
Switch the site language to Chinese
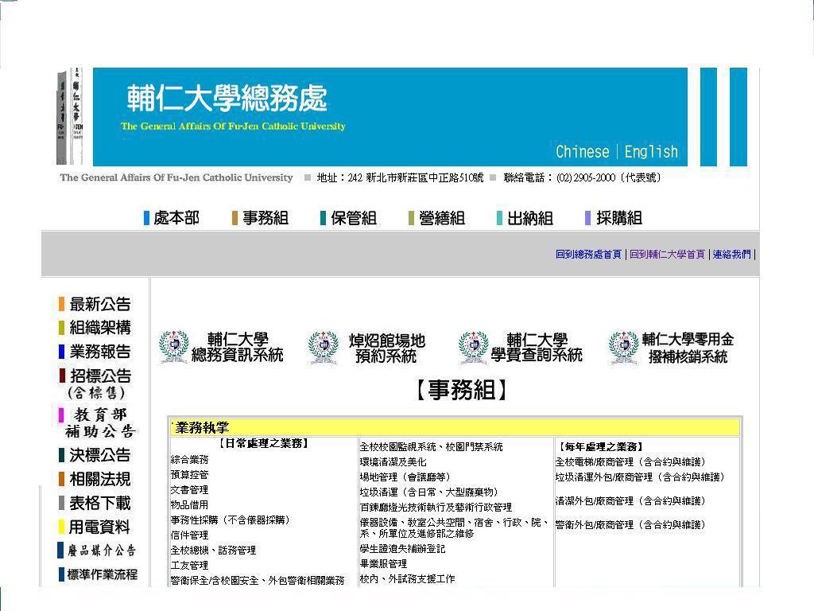(583, 152)
